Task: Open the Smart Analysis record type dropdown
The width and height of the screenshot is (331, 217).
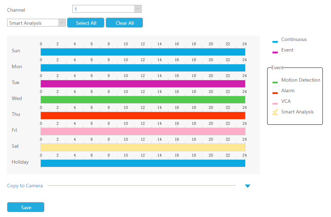Action: pyautogui.click(x=36, y=23)
